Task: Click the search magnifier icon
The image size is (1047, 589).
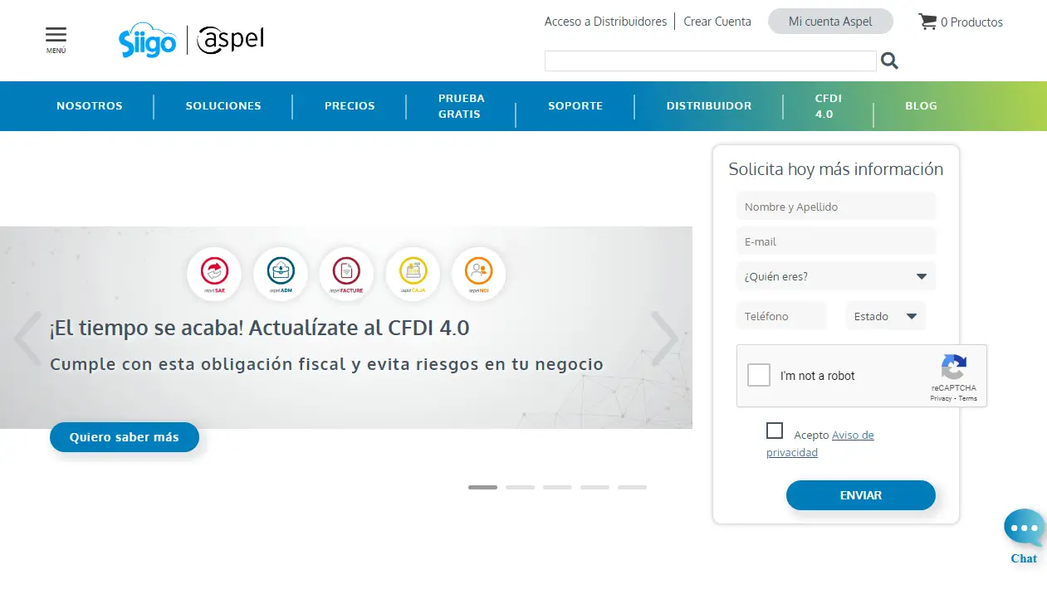Action: 889,61
